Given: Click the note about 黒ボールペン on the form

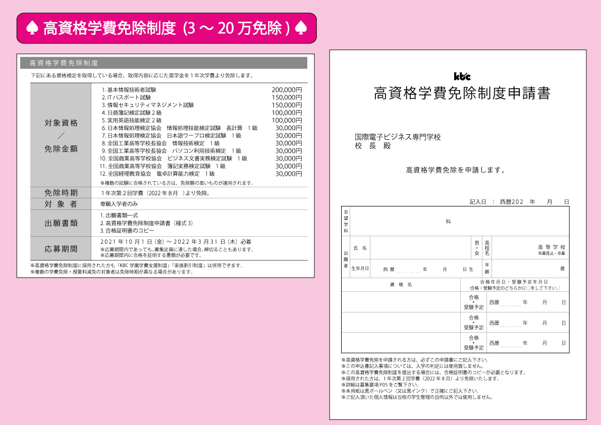Looking at the screenshot, I should 410,391.
